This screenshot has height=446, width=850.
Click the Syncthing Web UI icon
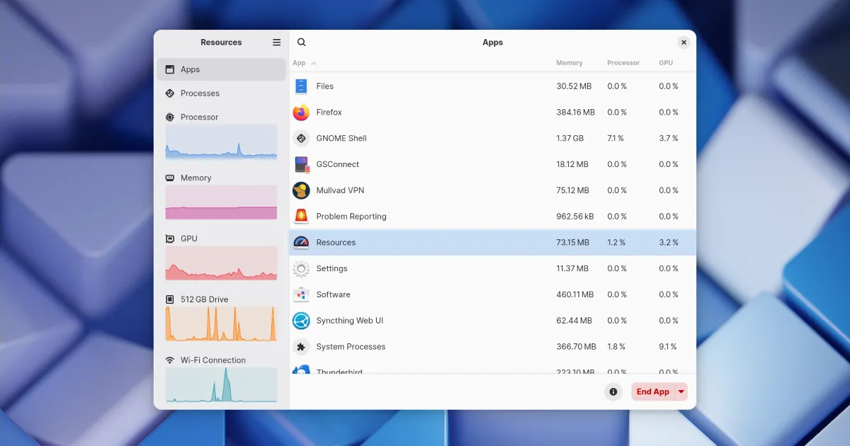pyautogui.click(x=301, y=321)
